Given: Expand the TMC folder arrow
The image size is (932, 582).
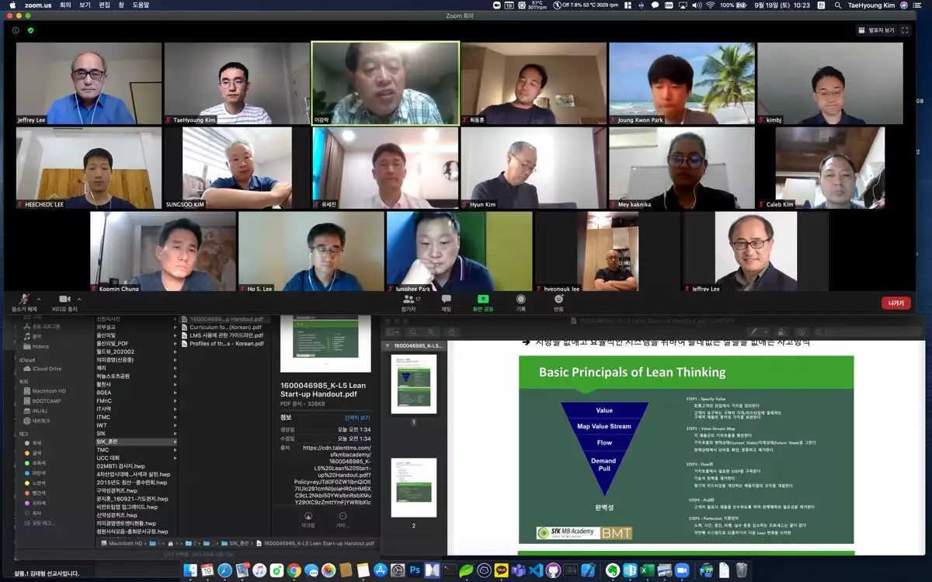Looking at the screenshot, I should (x=175, y=449).
